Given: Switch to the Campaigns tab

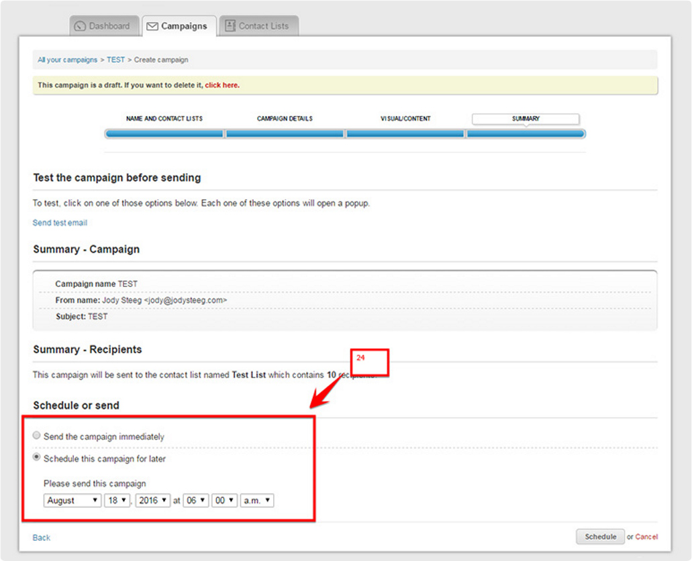Looking at the screenshot, I should tap(179, 26).
